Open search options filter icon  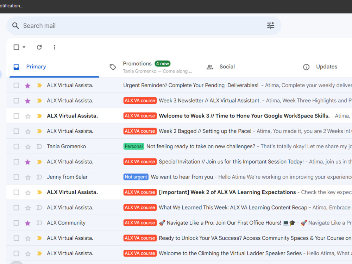[270, 26]
